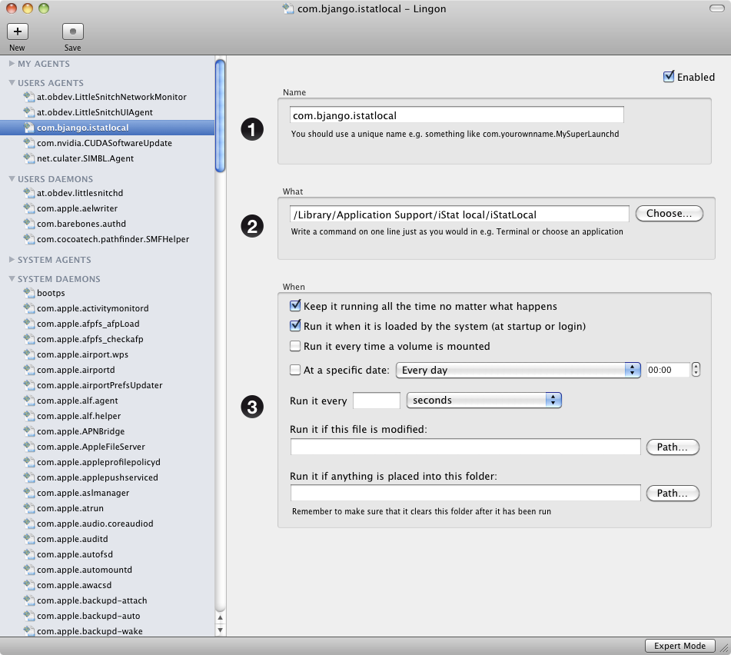Viewport: 731px width, 655px height.
Task: Click the plist icon beside com.apple.airport.wps
Action: coord(29,354)
